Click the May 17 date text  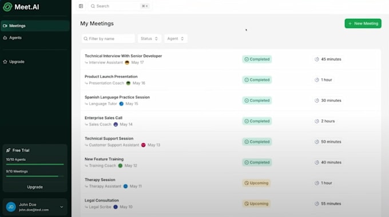tap(137, 62)
